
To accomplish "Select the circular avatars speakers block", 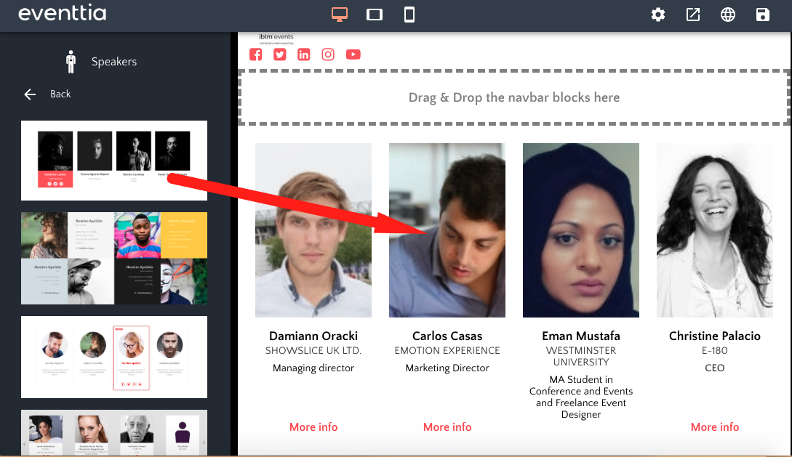I will click(114, 357).
